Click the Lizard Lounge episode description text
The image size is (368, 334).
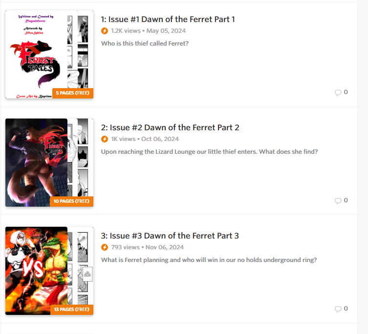point(209,152)
